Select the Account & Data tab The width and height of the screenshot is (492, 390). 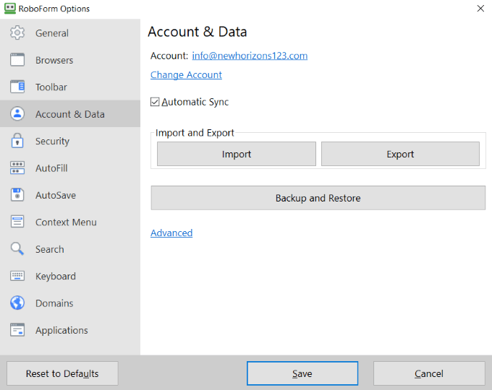(x=69, y=114)
